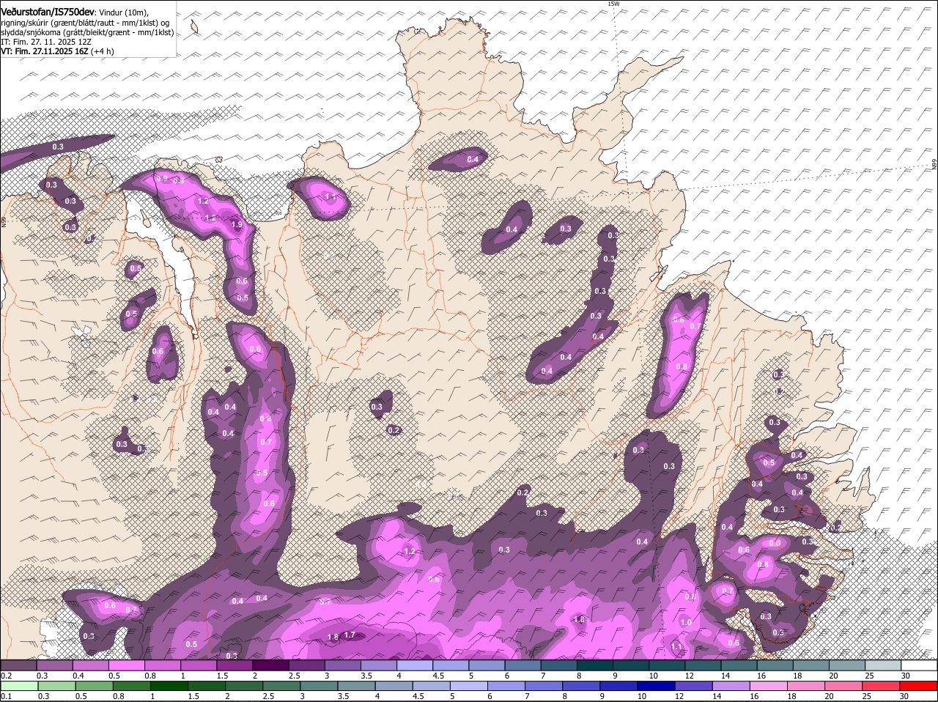The height and width of the screenshot is (702, 938).
Task: Click the upper legend swatch between 0.2 and 0.3
Action: [x=18, y=665]
